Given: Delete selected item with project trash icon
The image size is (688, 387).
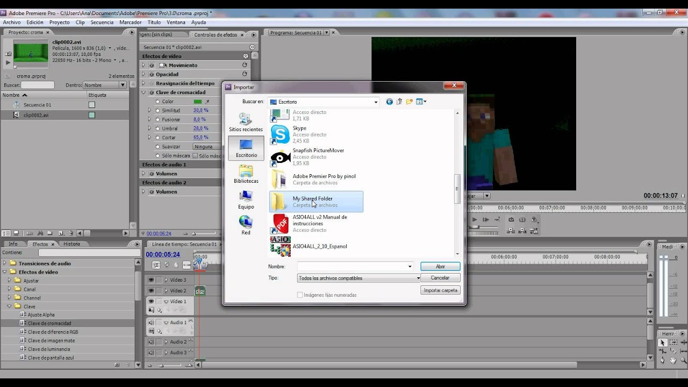Looking at the screenshot, I should [71, 233].
